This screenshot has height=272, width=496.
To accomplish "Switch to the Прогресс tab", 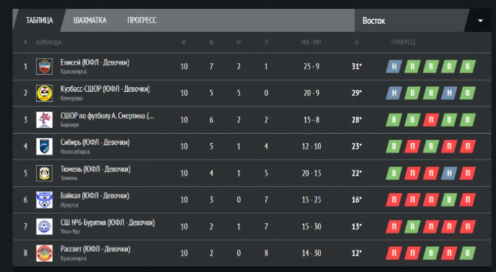I will click(x=142, y=20).
